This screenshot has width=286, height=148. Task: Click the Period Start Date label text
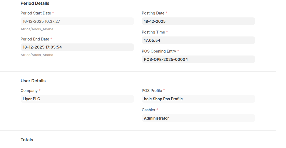point(36,13)
